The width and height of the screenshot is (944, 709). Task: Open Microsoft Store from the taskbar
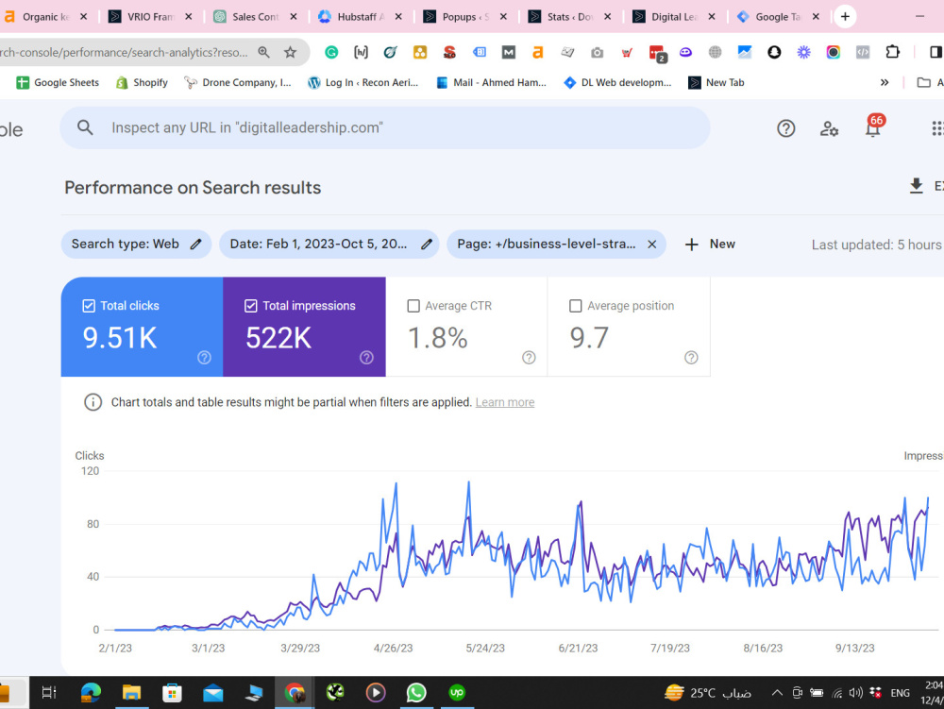(172, 692)
